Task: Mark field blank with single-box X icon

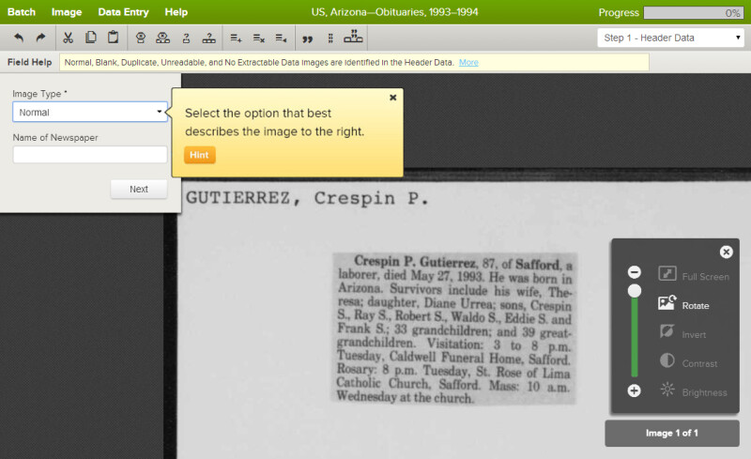Action: (x=140, y=38)
